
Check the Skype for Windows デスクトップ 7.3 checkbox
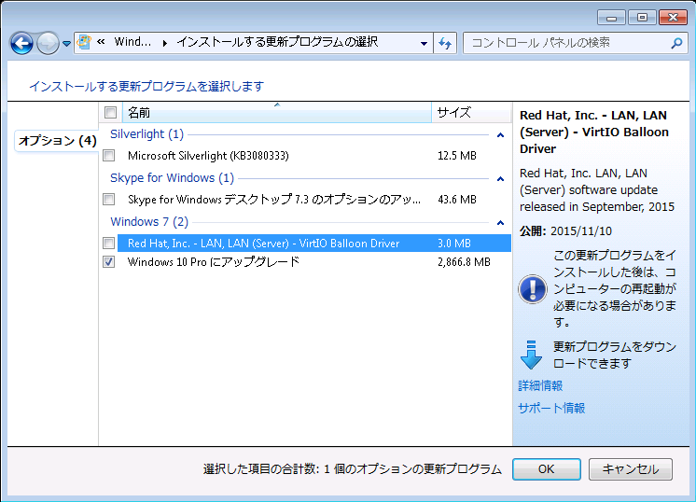pos(109,200)
